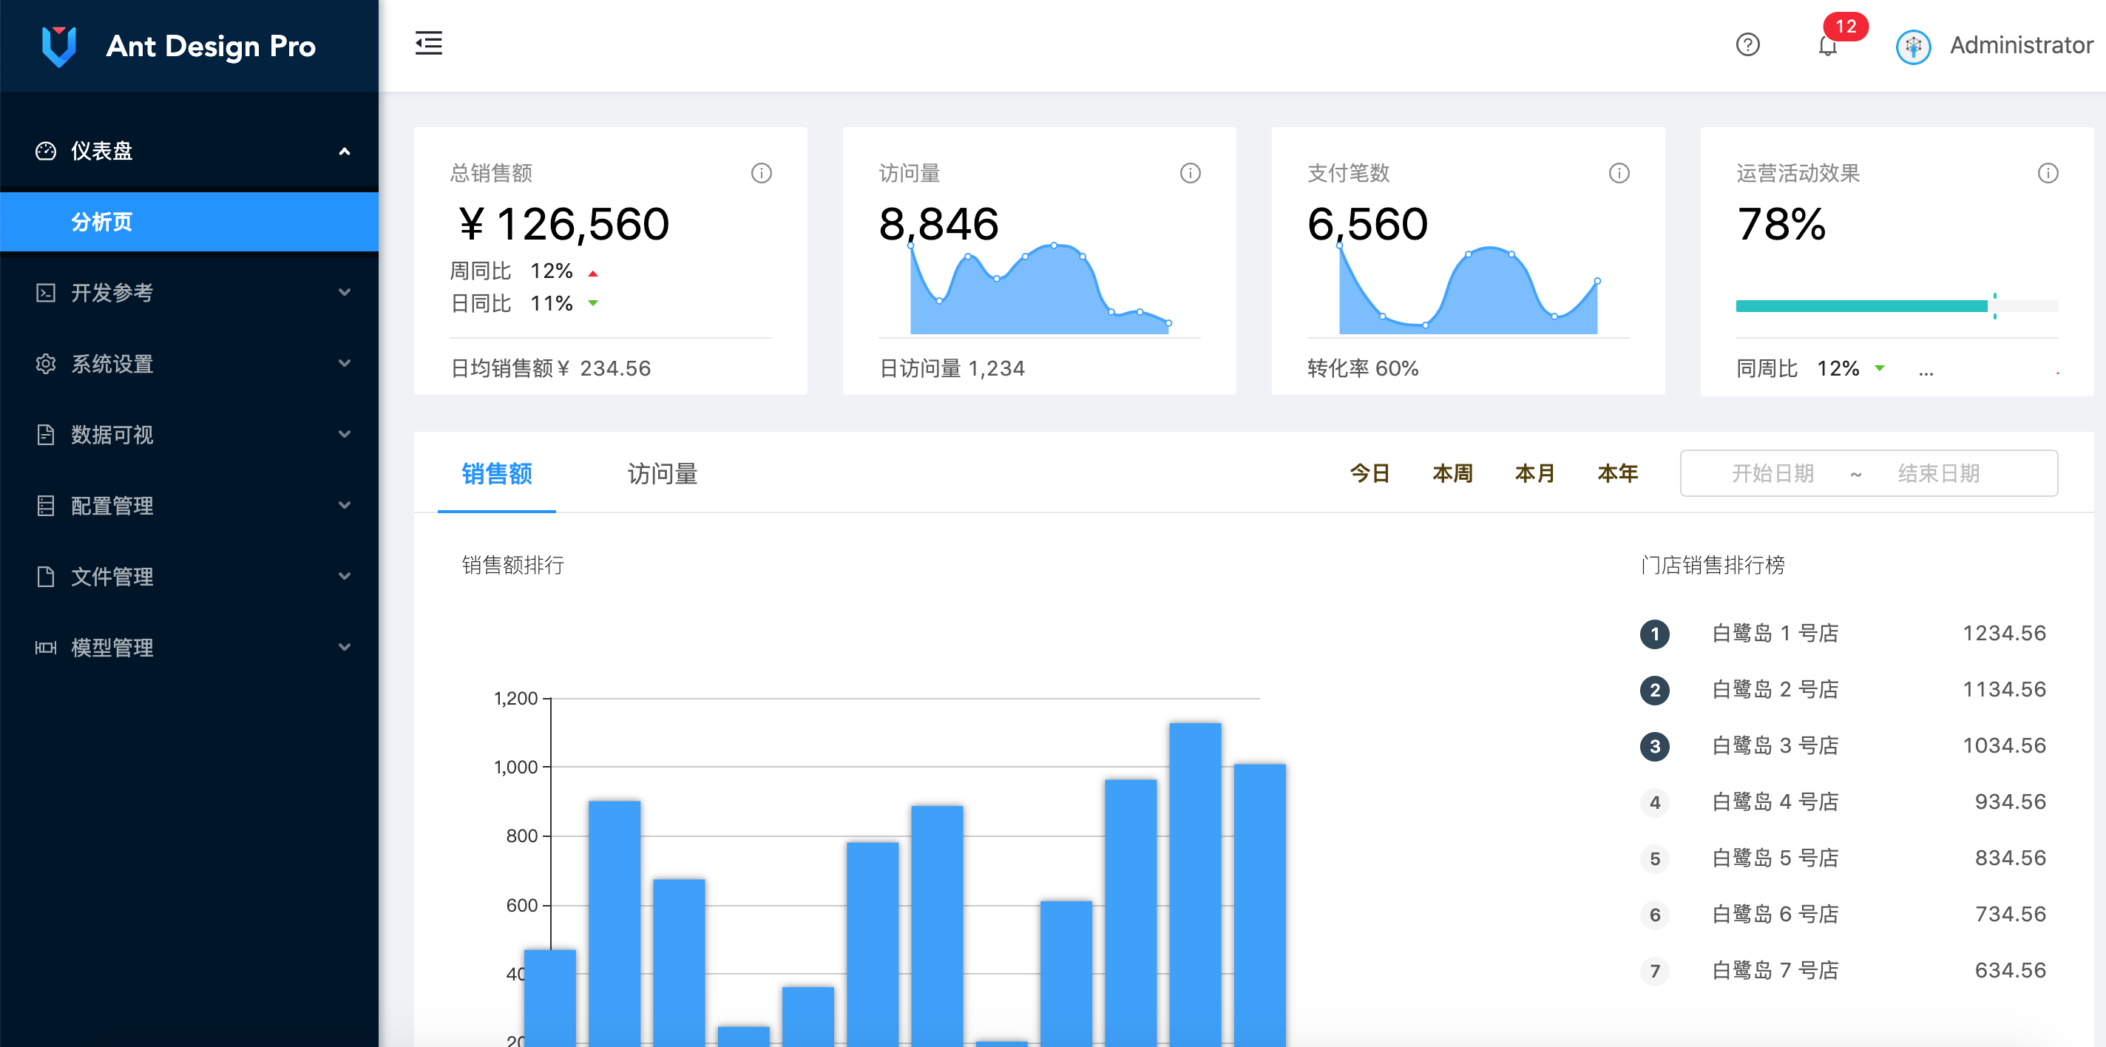The image size is (2106, 1047).
Task: Click rank badge 2 for 白鹭岛 2 号店
Action: 1655,690
